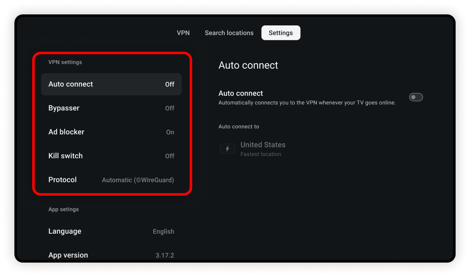
Task: Open Kill switch settings
Action: [111, 156]
